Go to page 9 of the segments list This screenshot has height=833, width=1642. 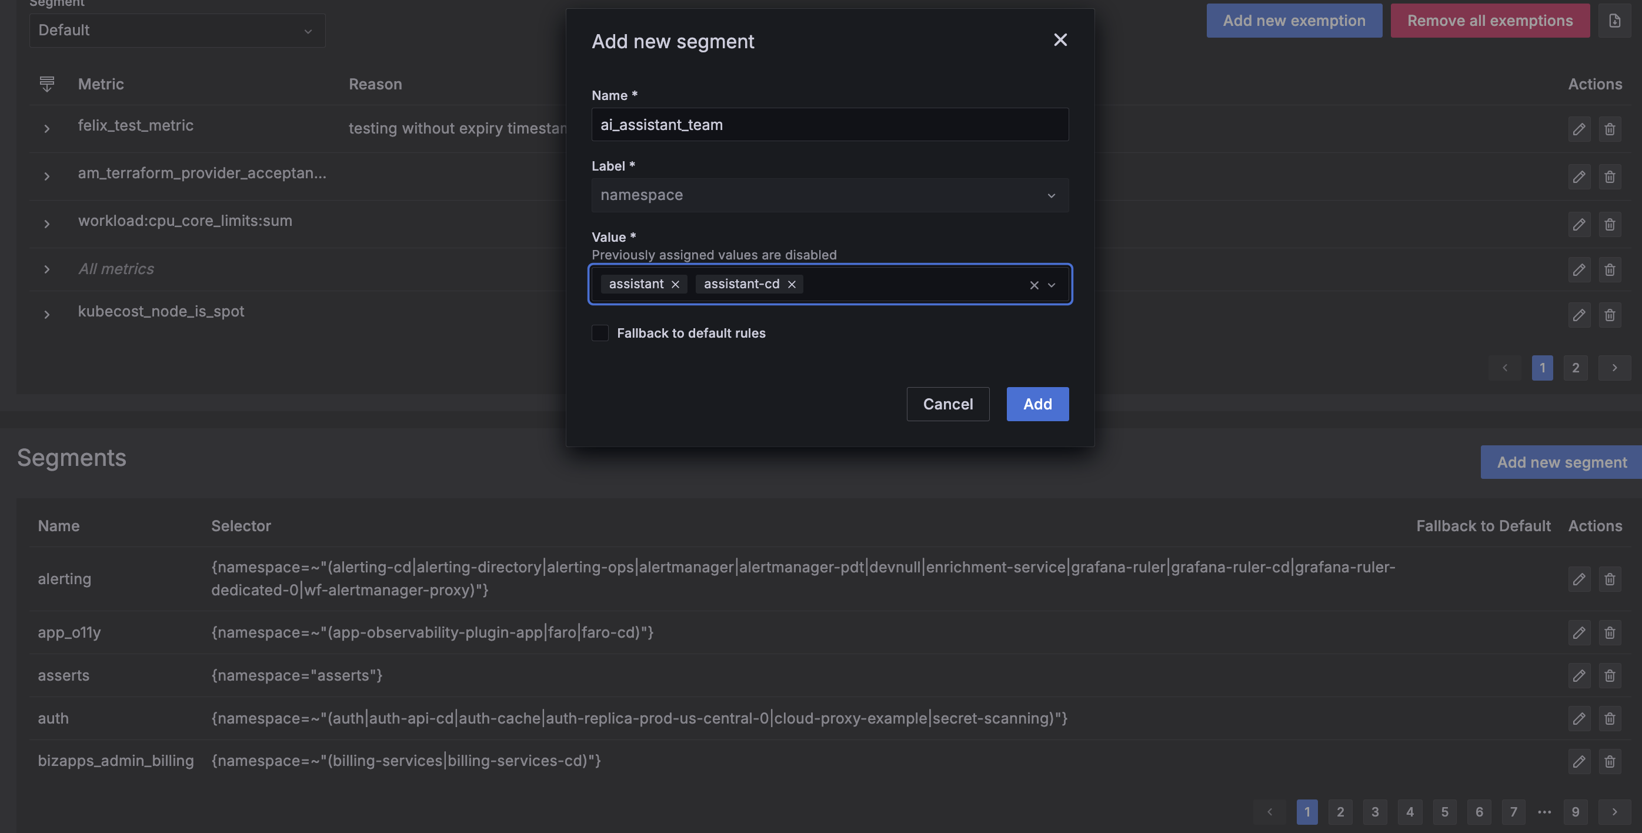[x=1576, y=812]
